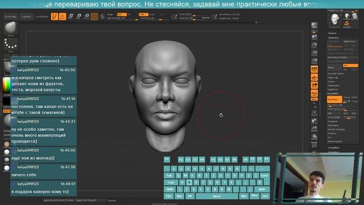Open the current brush thumbnail picker

coord(11,29)
